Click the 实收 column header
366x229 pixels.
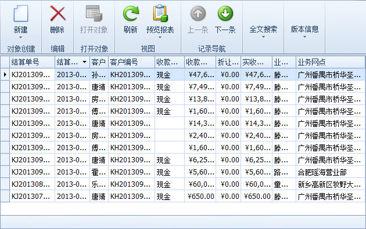(x=256, y=62)
